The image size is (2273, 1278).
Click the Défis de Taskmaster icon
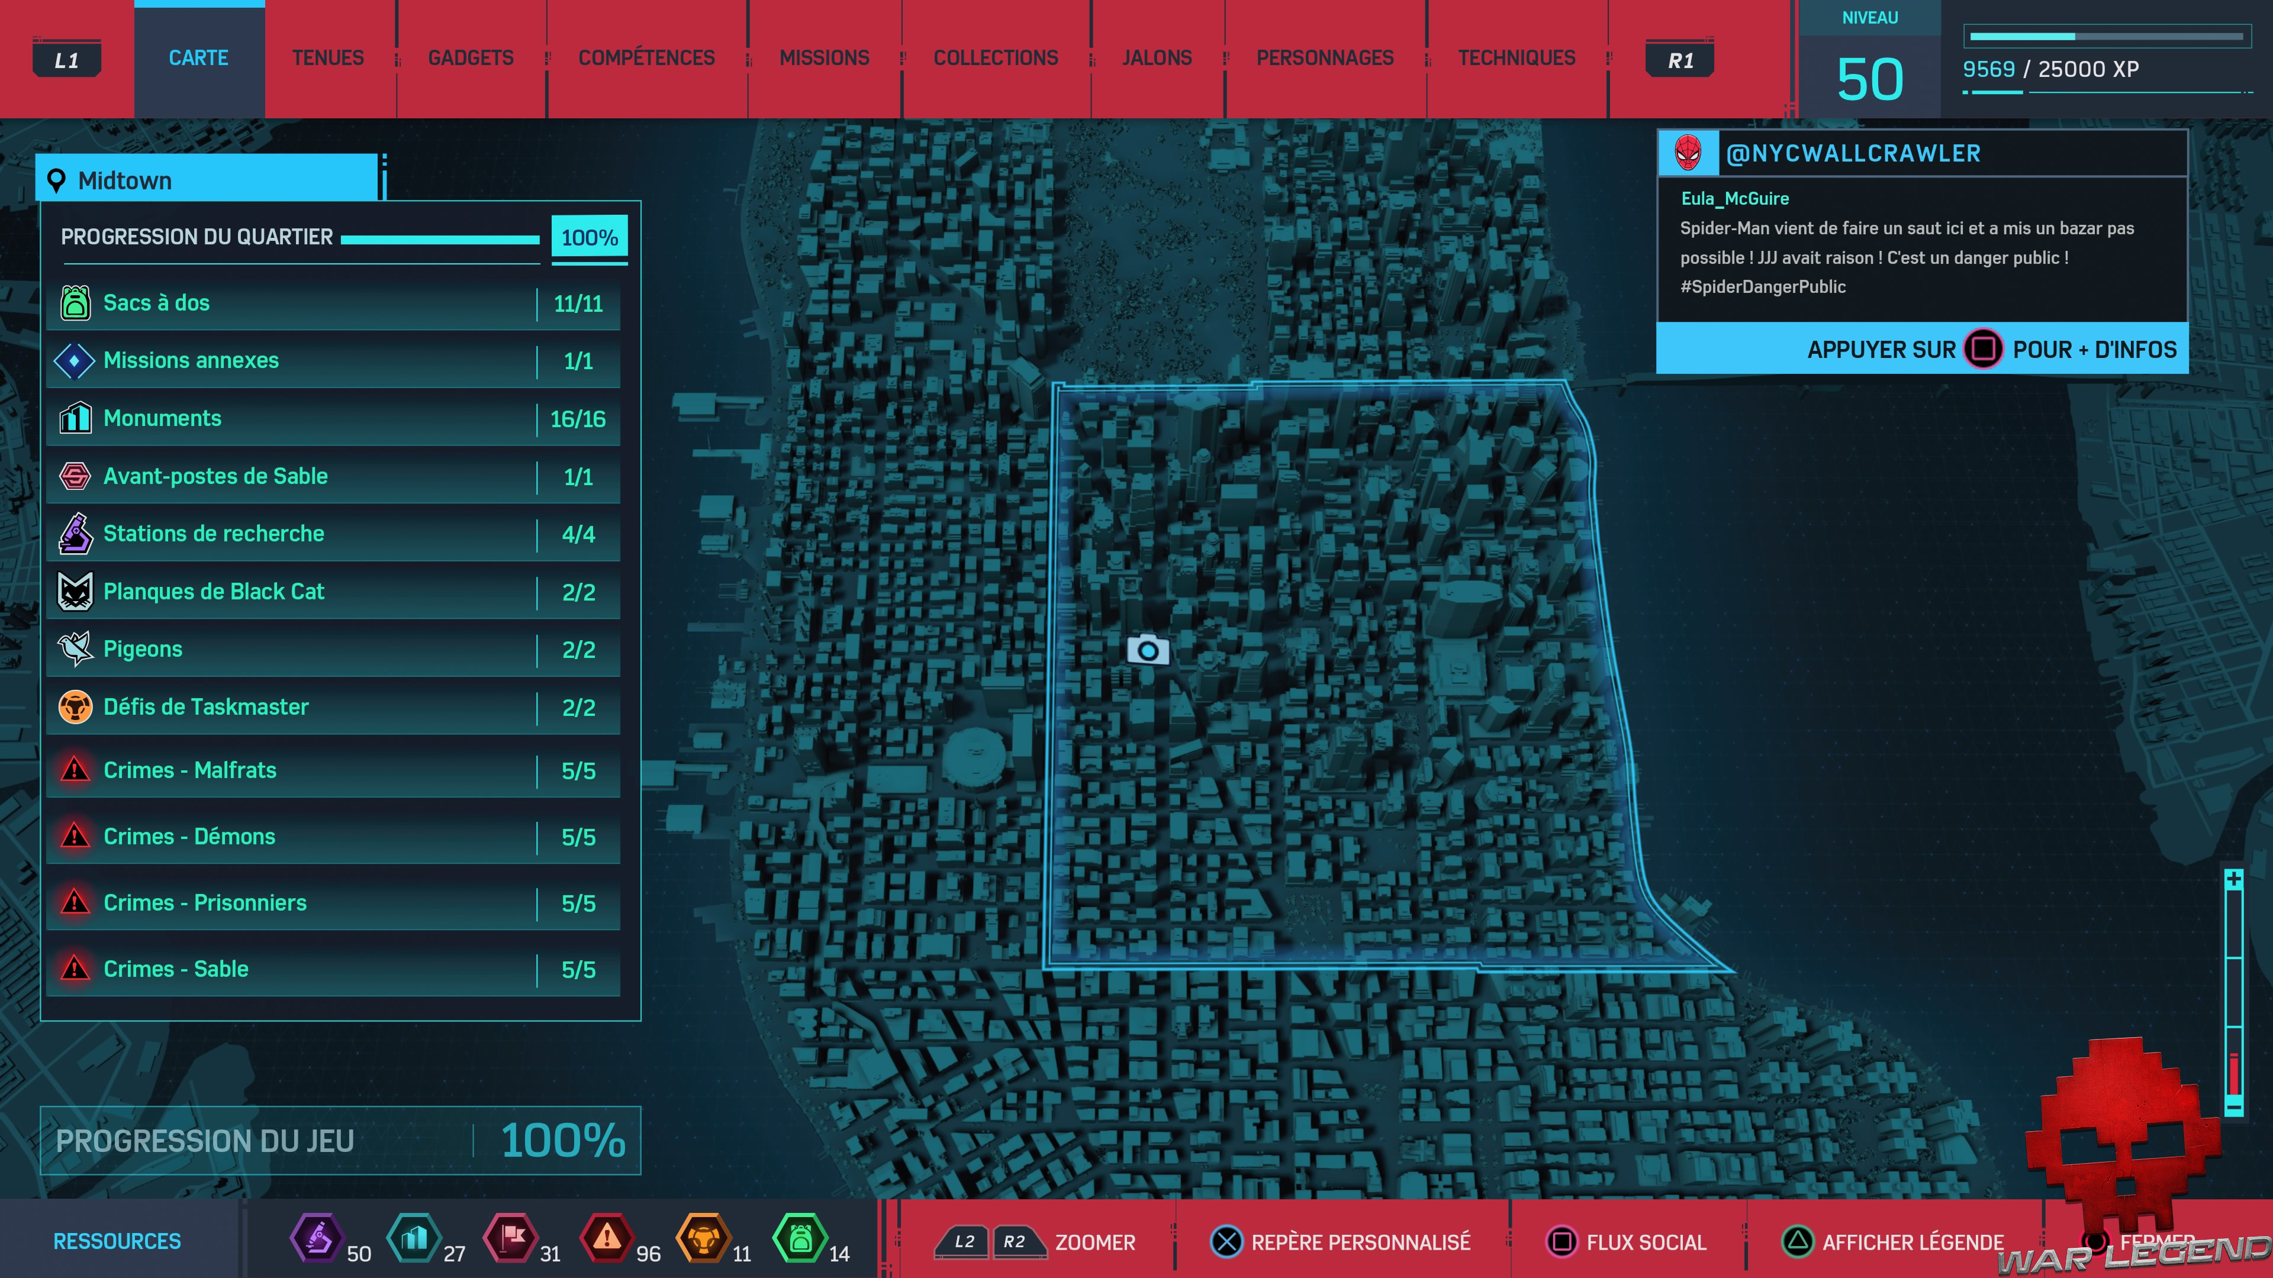(x=75, y=708)
